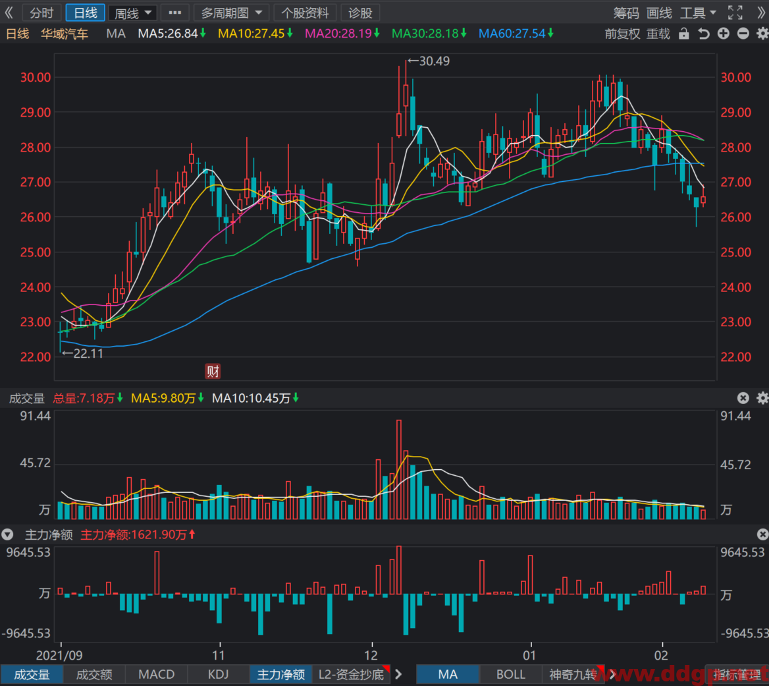Zoom in with plus circle icon
The height and width of the screenshot is (686, 769).
[724, 34]
